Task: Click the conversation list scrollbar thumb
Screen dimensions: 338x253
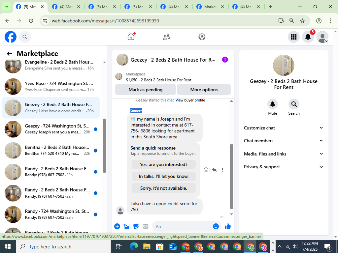Action: (x=104, y=146)
